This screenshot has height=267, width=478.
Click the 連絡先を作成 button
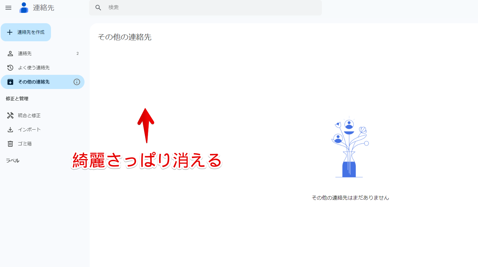26,32
